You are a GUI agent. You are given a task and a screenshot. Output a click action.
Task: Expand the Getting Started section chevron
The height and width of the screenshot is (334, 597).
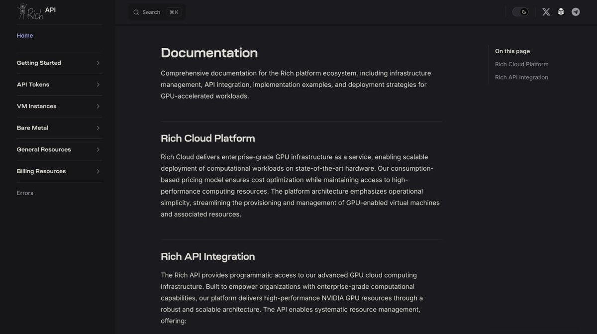point(98,63)
